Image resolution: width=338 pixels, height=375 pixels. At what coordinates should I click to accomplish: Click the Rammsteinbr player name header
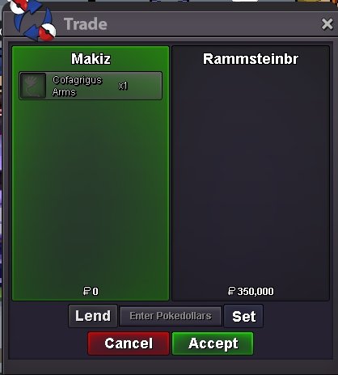pos(251,59)
